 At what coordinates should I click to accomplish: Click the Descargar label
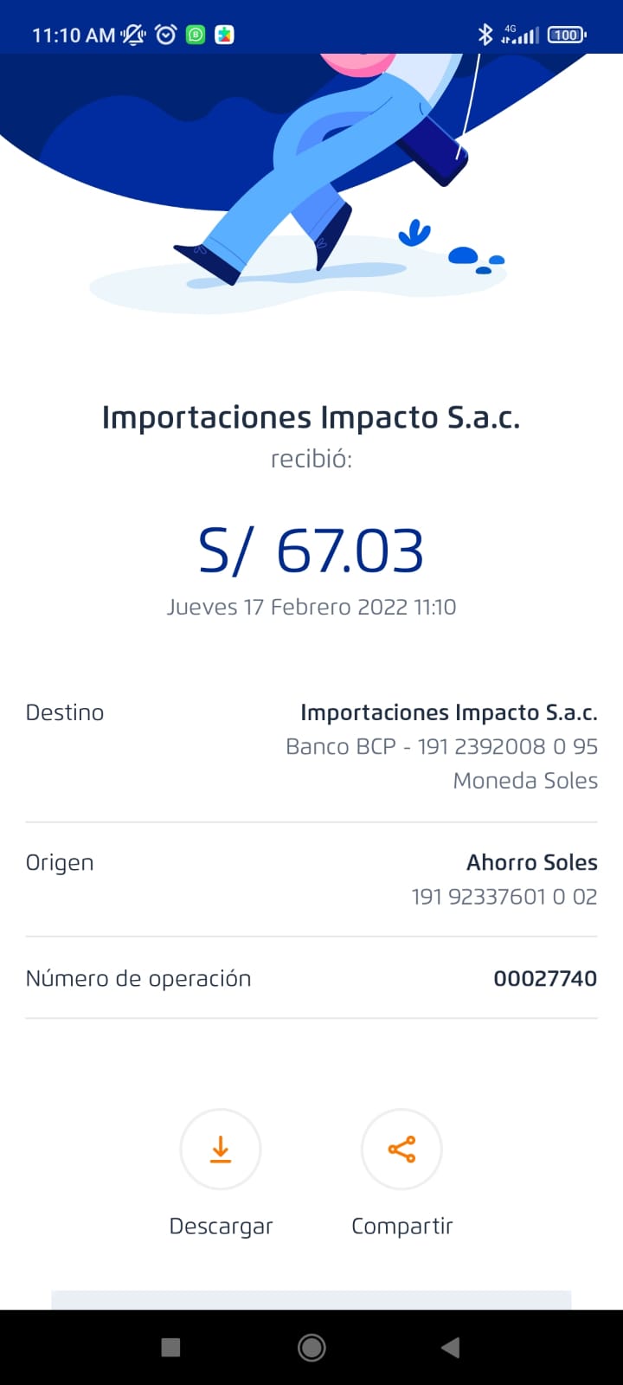221,1226
